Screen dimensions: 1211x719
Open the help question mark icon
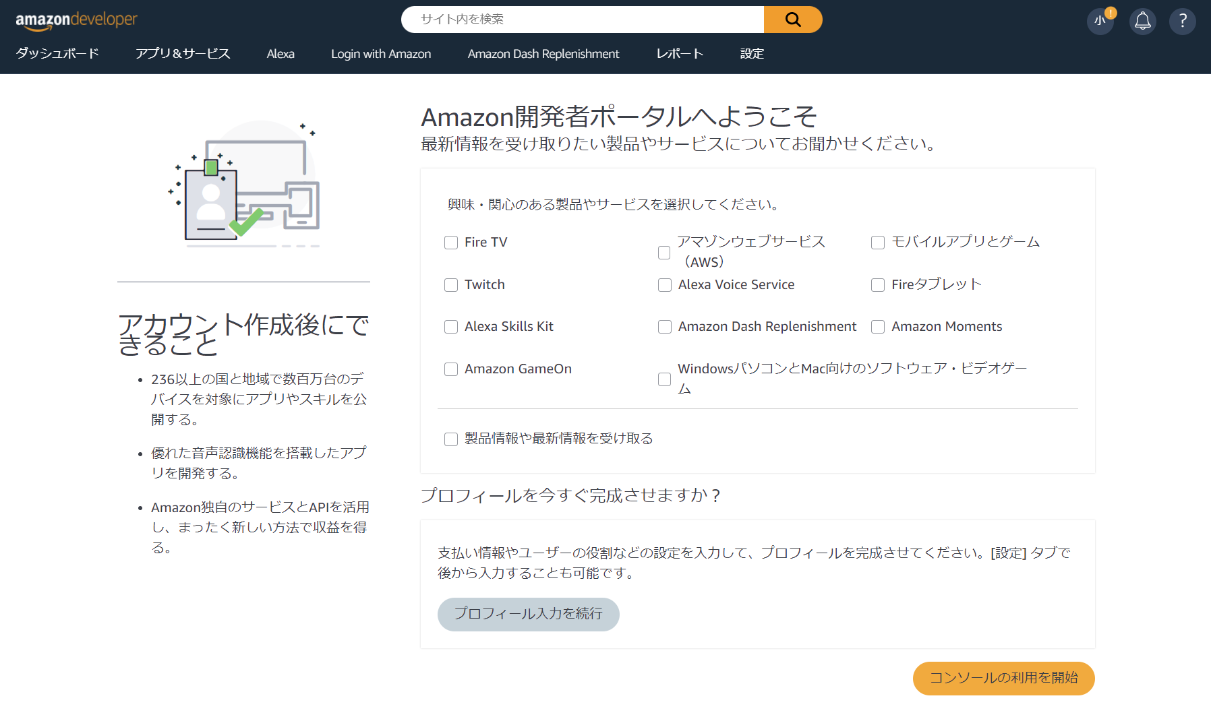click(1182, 21)
